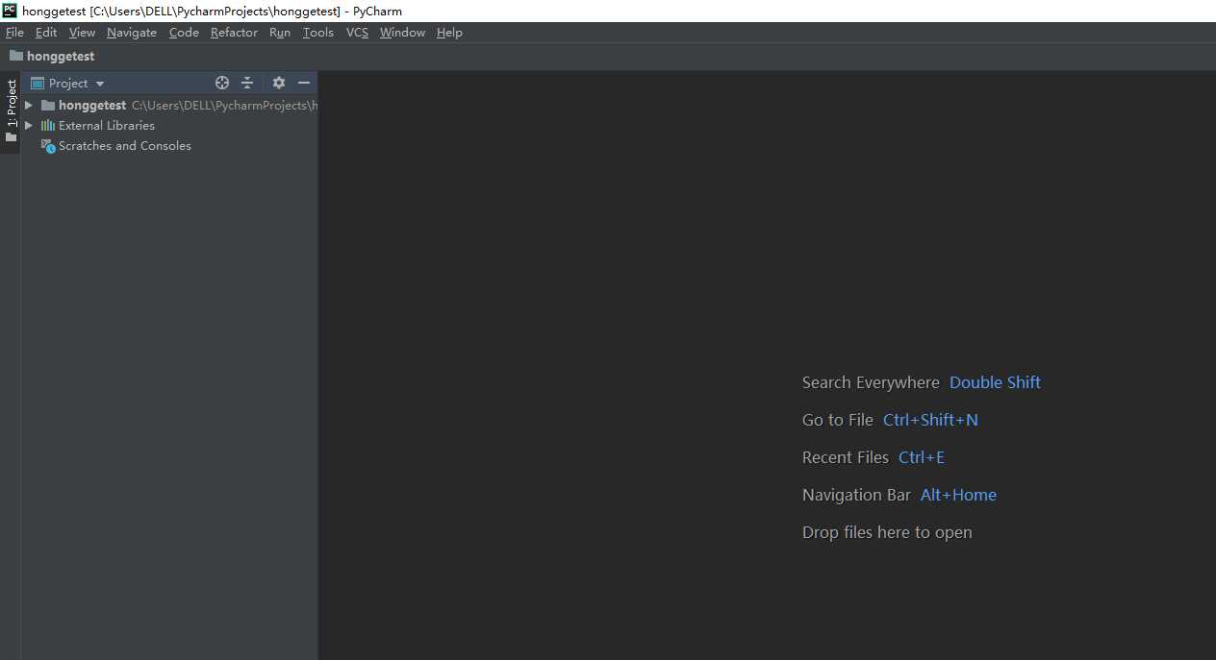Open the Help menu

[449, 32]
